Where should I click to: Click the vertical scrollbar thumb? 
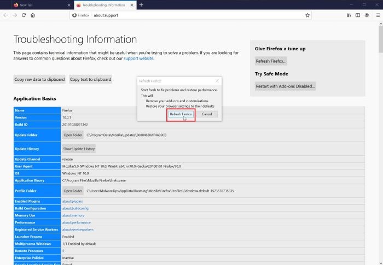point(381,39)
